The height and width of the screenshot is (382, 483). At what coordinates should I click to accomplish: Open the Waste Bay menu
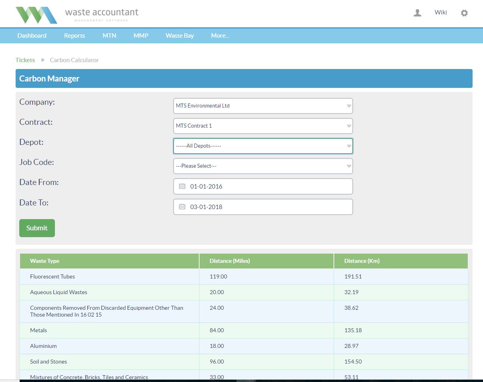pyautogui.click(x=180, y=36)
